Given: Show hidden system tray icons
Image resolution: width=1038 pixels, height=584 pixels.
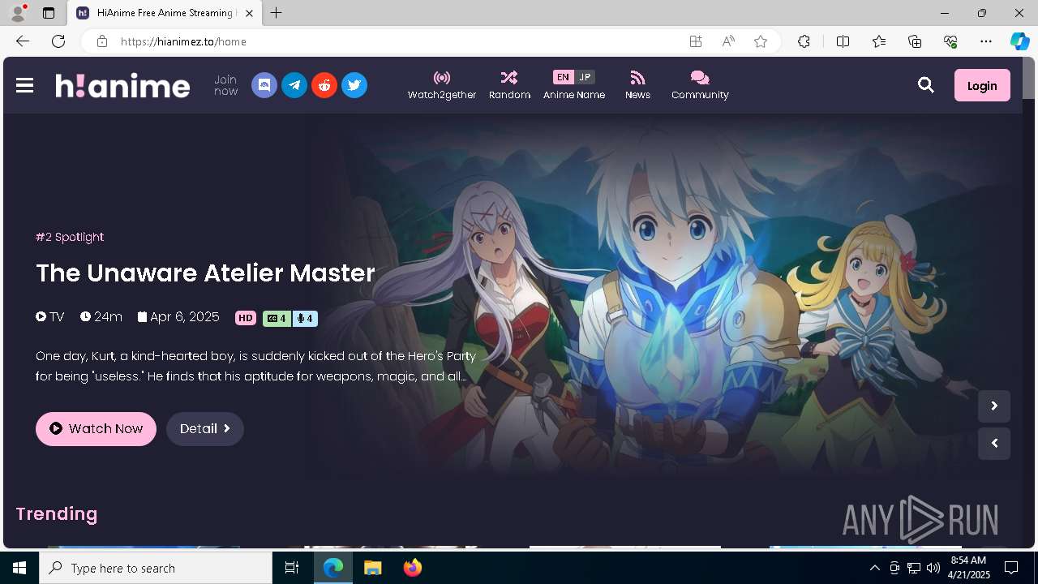Looking at the screenshot, I should (x=874, y=568).
